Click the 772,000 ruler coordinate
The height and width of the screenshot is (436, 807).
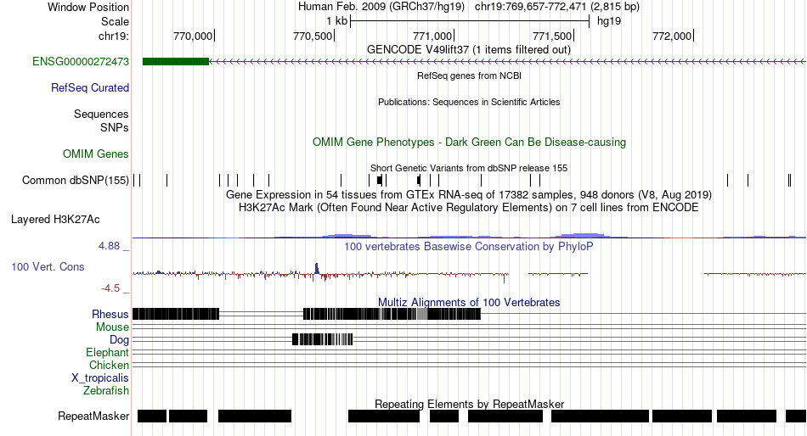(672, 36)
